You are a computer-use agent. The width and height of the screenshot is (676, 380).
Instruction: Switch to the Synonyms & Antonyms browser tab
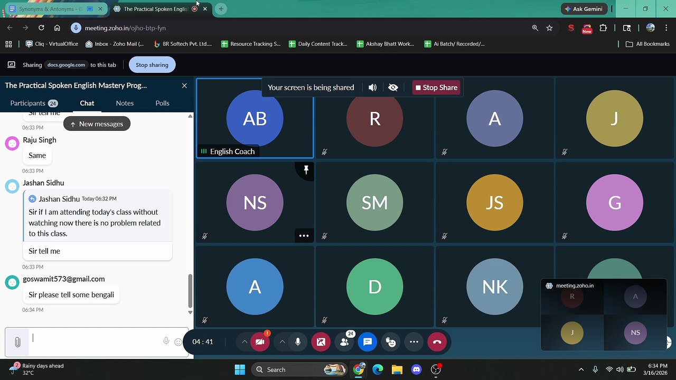(x=55, y=9)
